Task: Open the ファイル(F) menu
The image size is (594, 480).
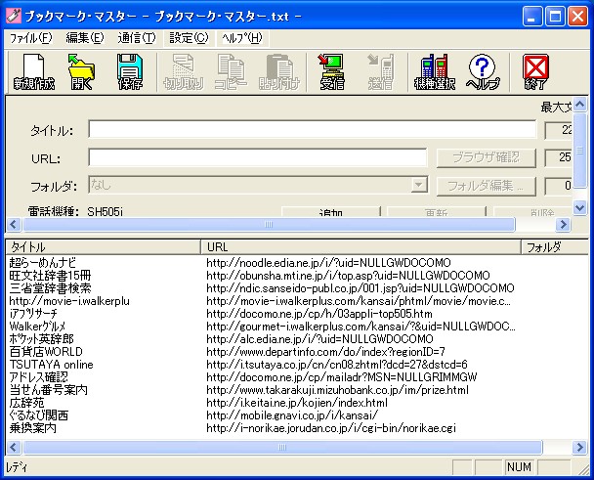Action: coord(30,38)
